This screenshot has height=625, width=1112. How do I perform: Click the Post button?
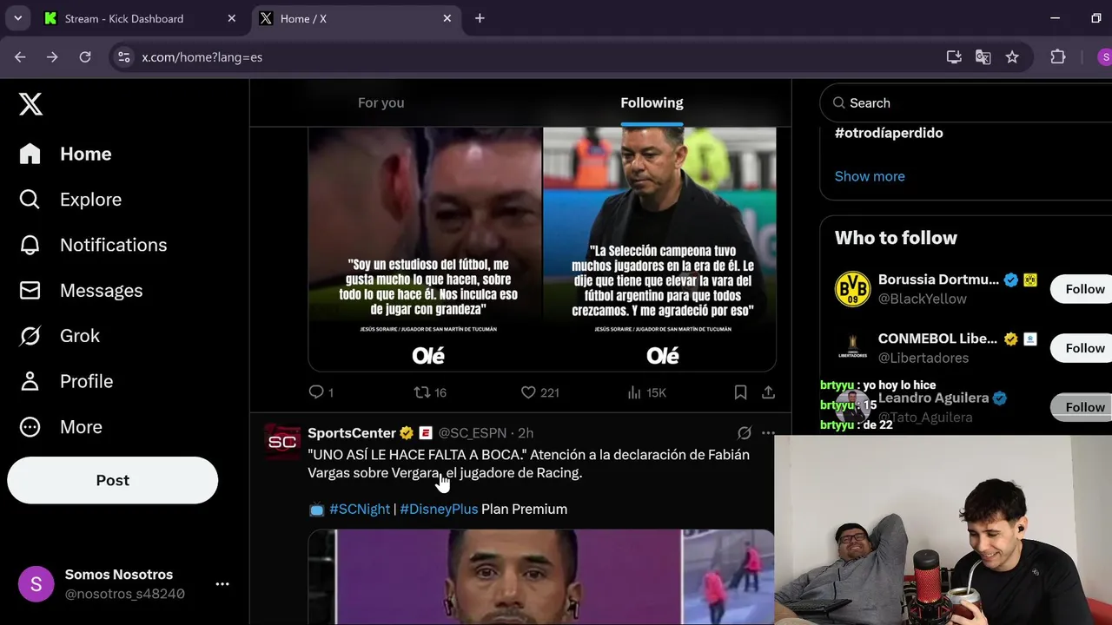click(x=113, y=480)
